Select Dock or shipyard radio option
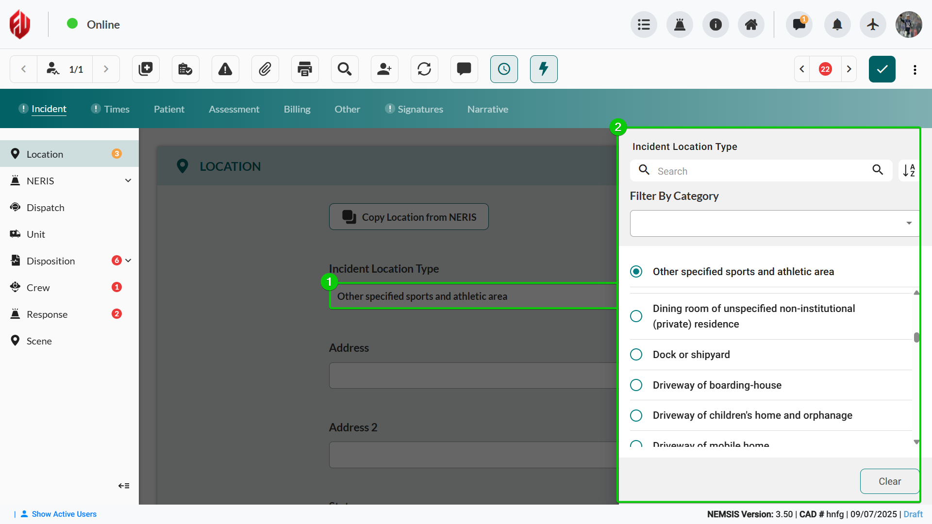 point(636,355)
